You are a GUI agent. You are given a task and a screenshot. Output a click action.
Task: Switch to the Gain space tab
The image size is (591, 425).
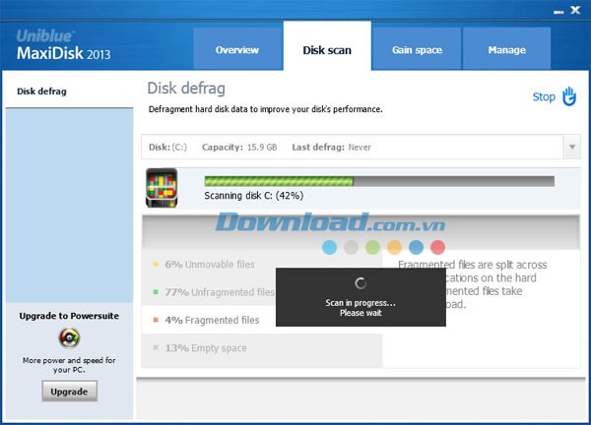click(417, 50)
